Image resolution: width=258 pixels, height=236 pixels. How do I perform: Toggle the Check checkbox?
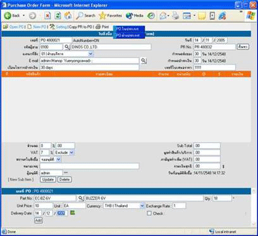point(149,213)
